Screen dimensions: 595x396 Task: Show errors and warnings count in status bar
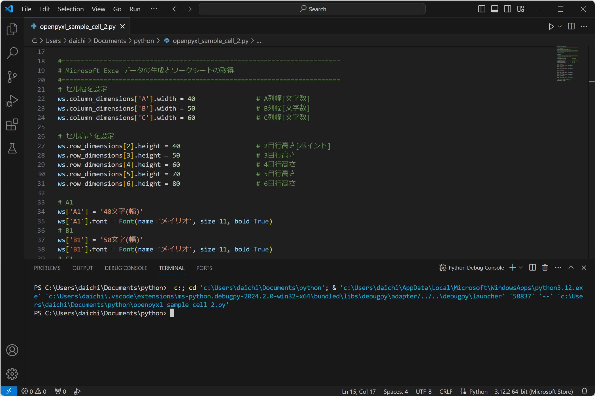pyautogui.click(x=34, y=391)
